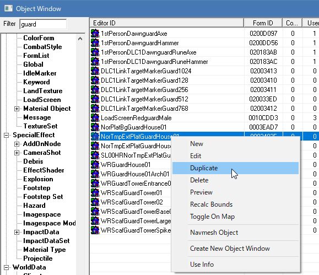Collapse the SpecialEffect tree node
Viewport: 319px width, 275px height.
(6, 135)
